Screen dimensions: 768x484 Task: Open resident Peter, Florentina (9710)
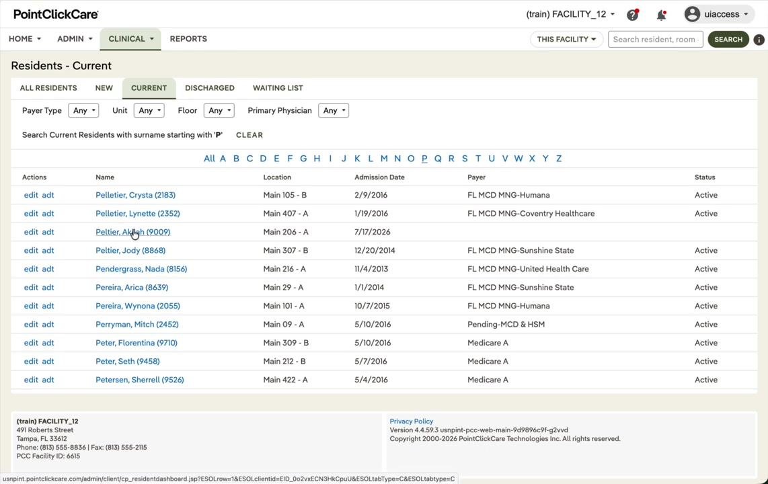point(136,343)
